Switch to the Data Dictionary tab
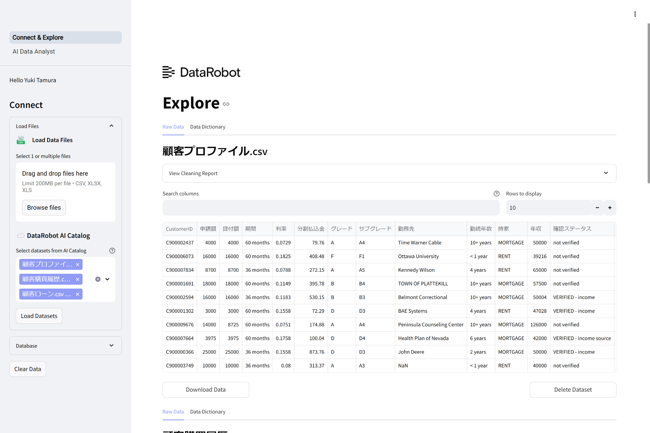The width and height of the screenshot is (650, 433). (x=208, y=127)
